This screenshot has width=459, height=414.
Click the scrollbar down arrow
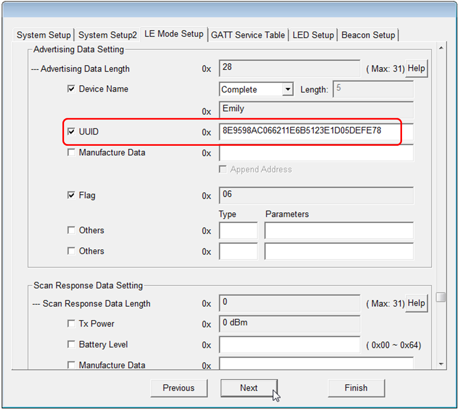point(441,364)
